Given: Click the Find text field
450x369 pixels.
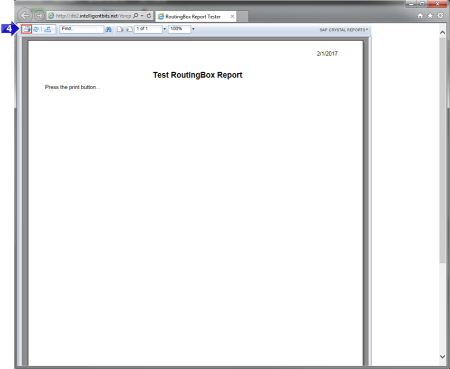Looking at the screenshot, I should 82,29.
